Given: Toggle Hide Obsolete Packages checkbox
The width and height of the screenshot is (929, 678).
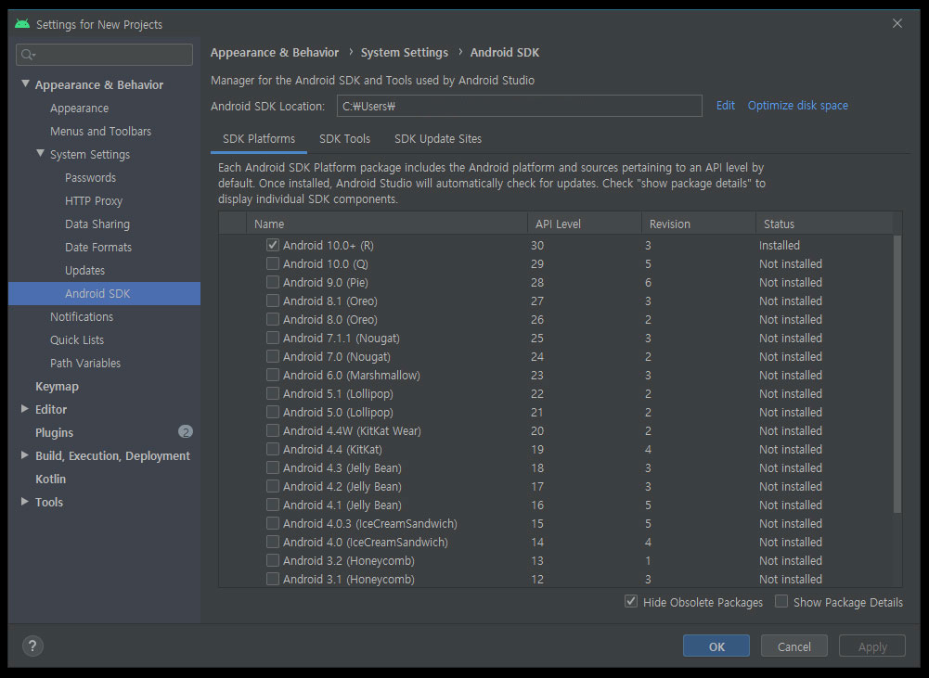Looking at the screenshot, I should 631,602.
